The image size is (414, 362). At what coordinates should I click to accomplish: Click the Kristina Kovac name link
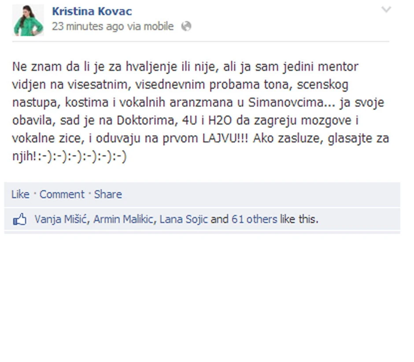92,11
